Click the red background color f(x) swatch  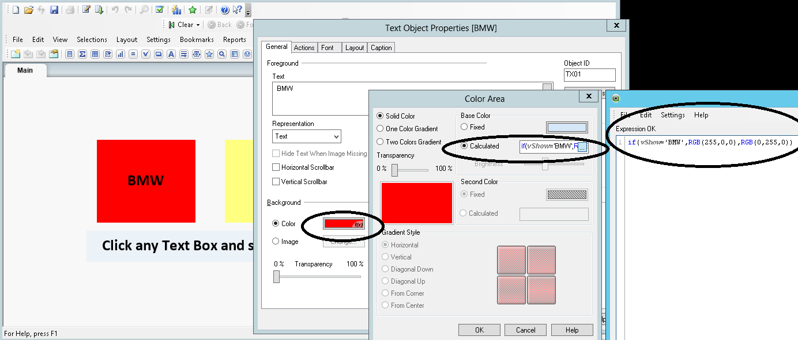[344, 224]
